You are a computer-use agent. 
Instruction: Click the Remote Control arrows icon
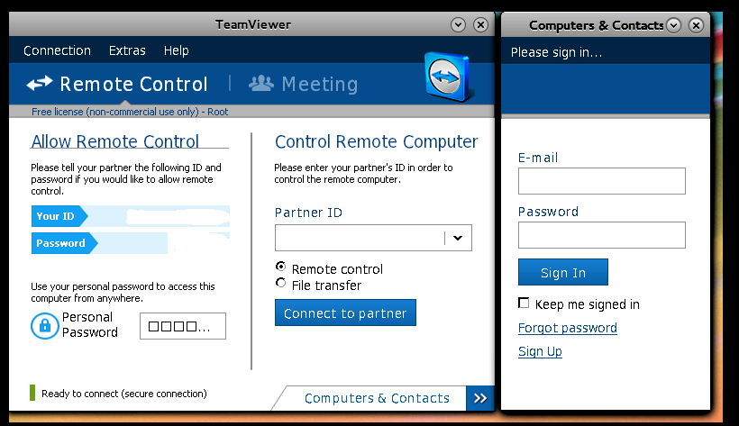tap(40, 84)
